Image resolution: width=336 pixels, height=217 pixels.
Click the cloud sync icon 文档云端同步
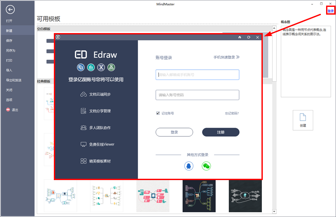click(84, 94)
